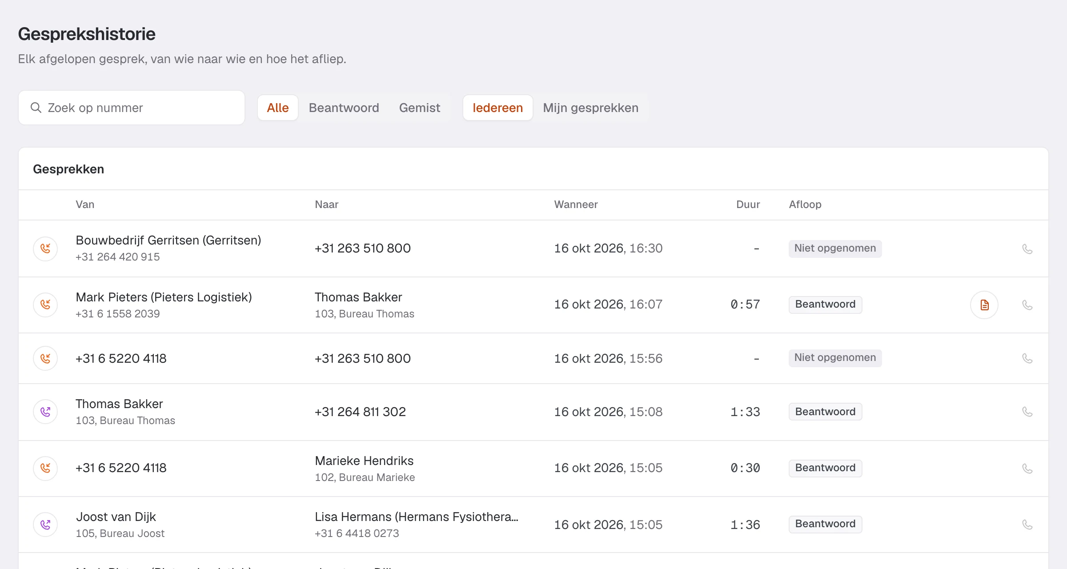Switch to Iedereen scope
This screenshot has height=569, width=1067.
pos(497,108)
